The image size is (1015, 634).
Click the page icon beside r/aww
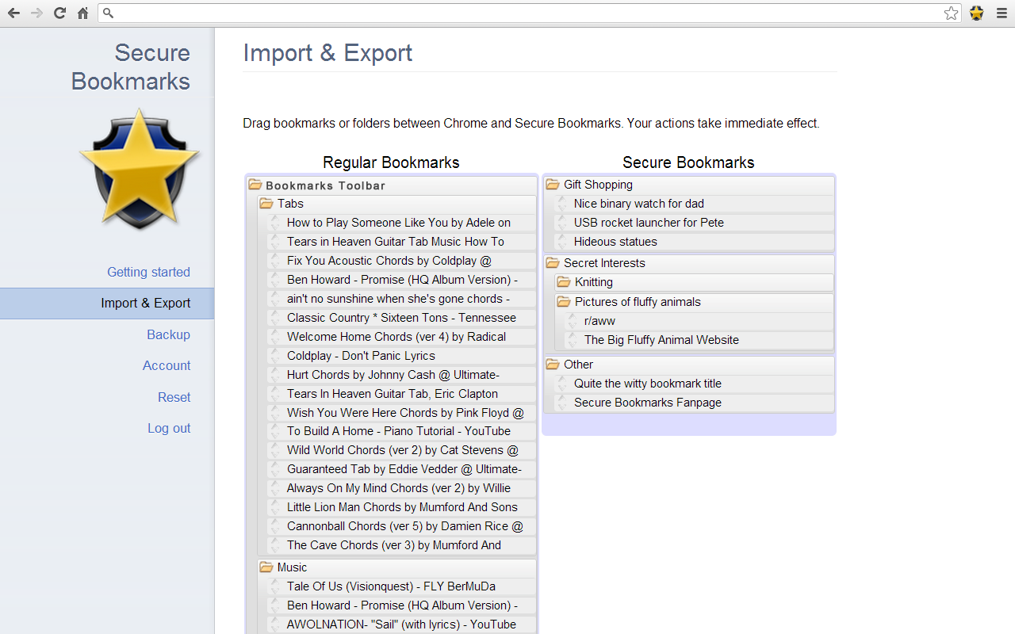[573, 321]
